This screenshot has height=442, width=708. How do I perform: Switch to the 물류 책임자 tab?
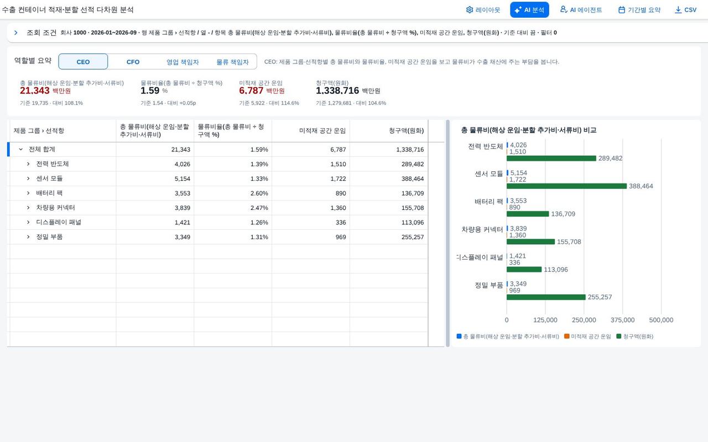232,62
